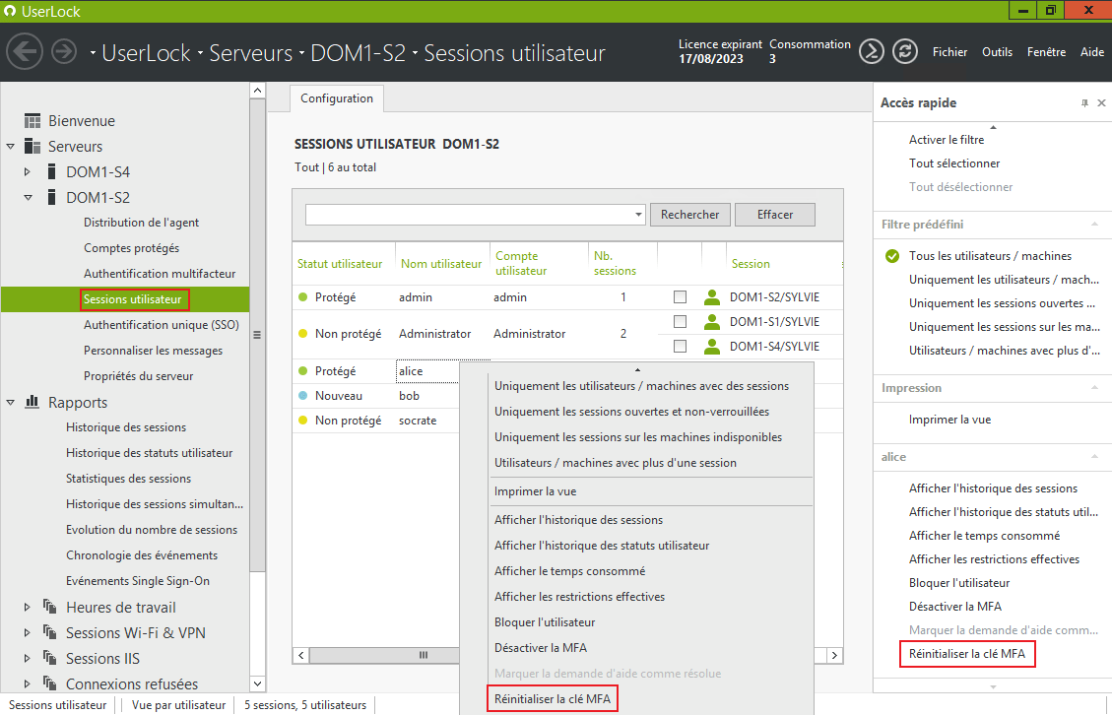Click Afficher le temps consommé in Accès rapide
The image size is (1112, 715).
click(x=984, y=536)
